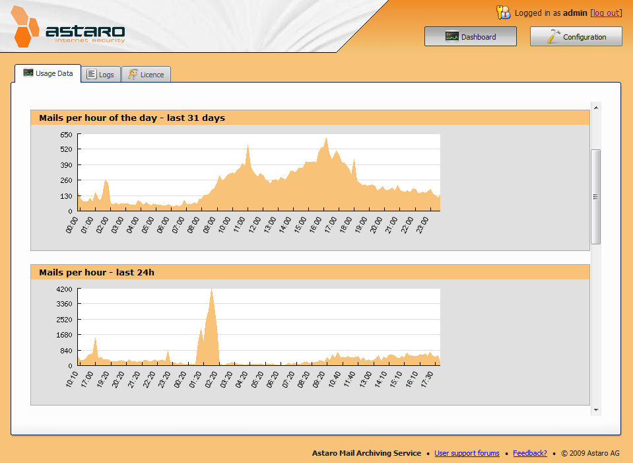
Task: Click the monitor icon on the Dashboard button
Action: (451, 36)
